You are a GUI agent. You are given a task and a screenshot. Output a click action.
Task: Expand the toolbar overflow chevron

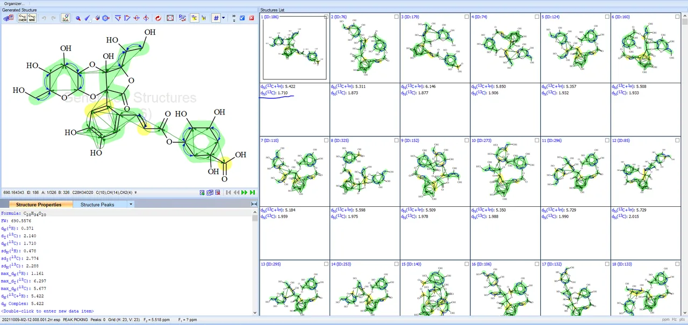(x=234, y=18)
